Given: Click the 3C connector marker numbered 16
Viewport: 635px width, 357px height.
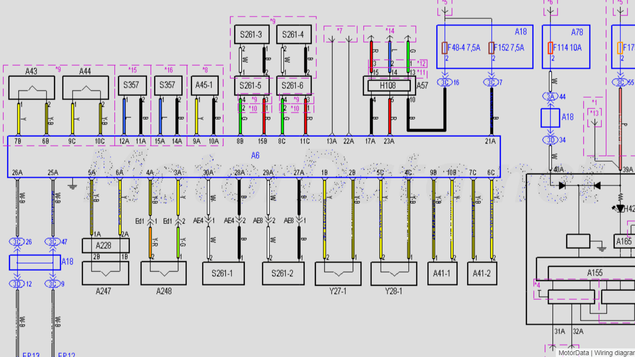Looking at the screenshot, I should [444, 82].
